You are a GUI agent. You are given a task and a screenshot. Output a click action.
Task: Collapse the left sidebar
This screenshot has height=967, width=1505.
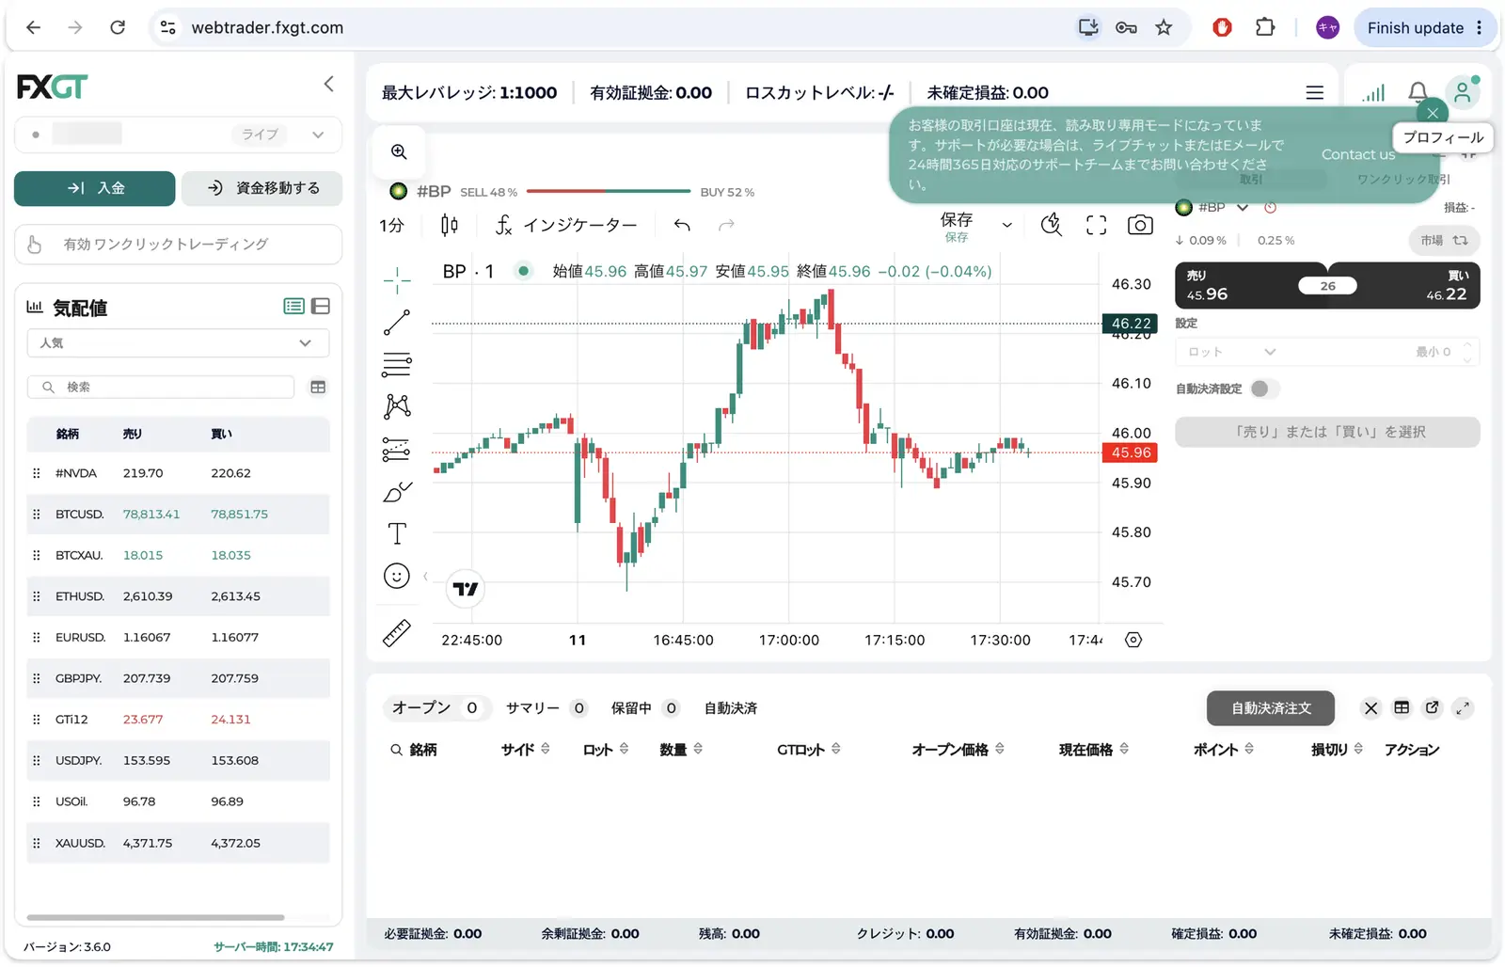click(328, 84)
